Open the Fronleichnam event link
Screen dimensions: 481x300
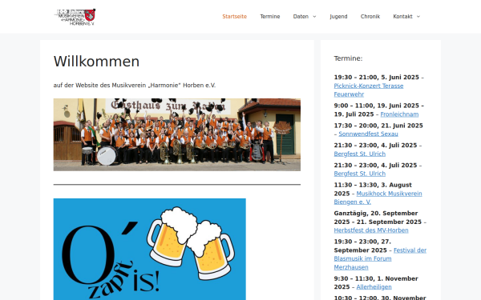pos(399,114)
